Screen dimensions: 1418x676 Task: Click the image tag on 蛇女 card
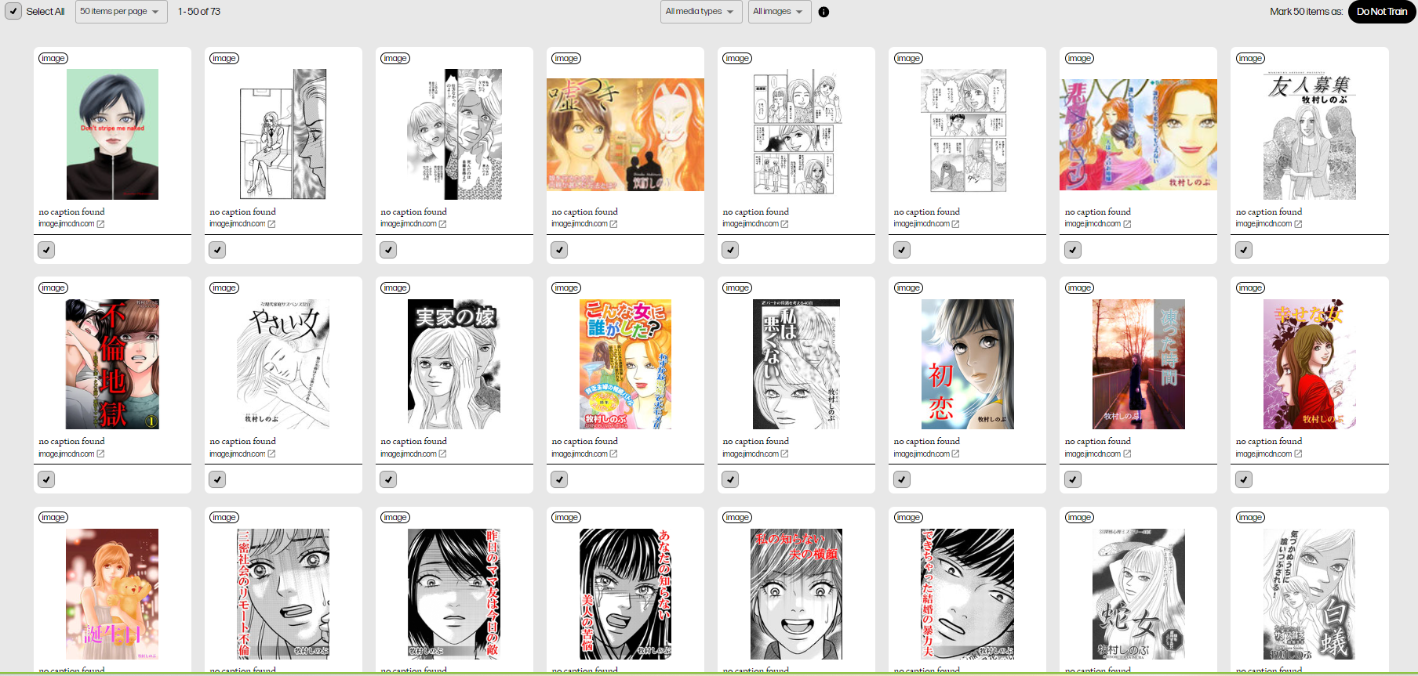1079,517
